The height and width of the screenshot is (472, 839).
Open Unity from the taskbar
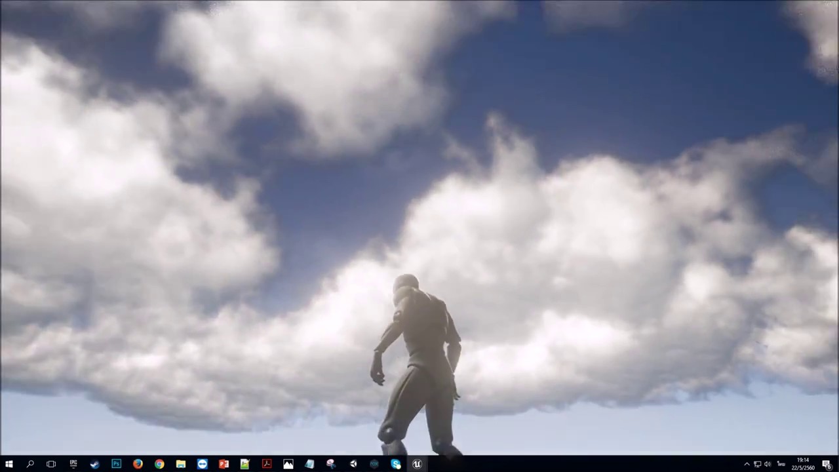[353, 464]
